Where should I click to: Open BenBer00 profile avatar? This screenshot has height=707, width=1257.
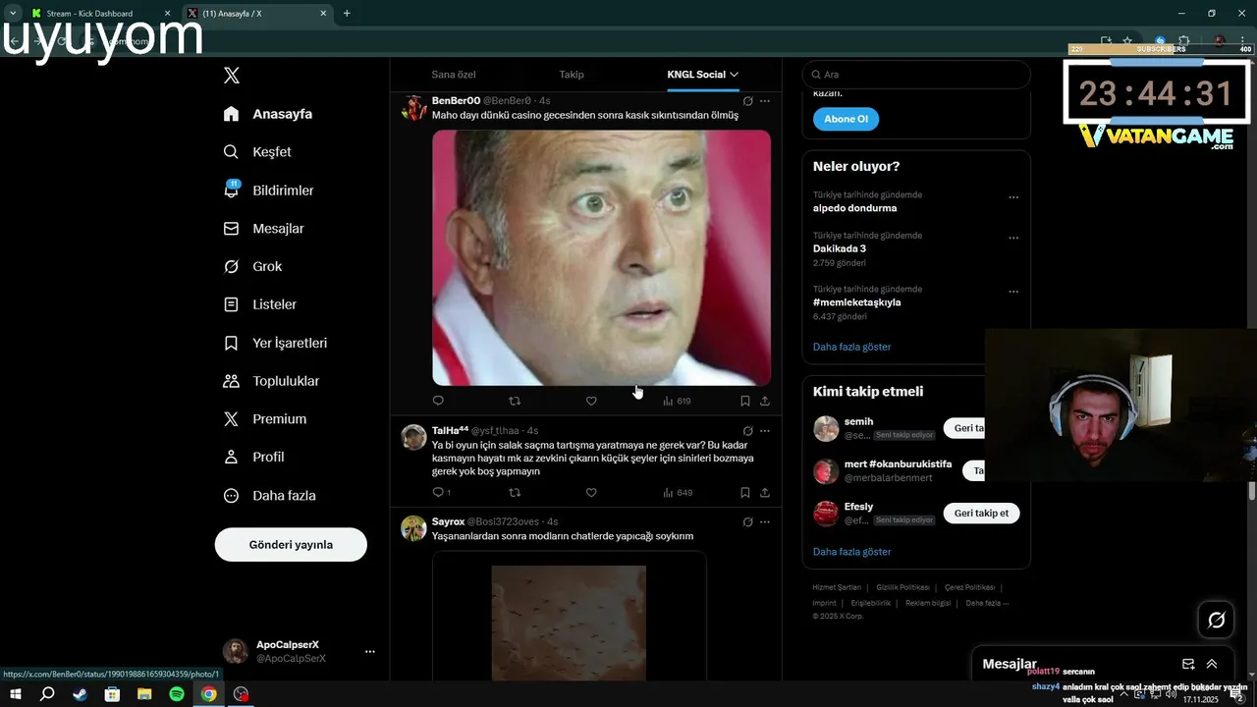pyautogui.click(x=413, y=108)
